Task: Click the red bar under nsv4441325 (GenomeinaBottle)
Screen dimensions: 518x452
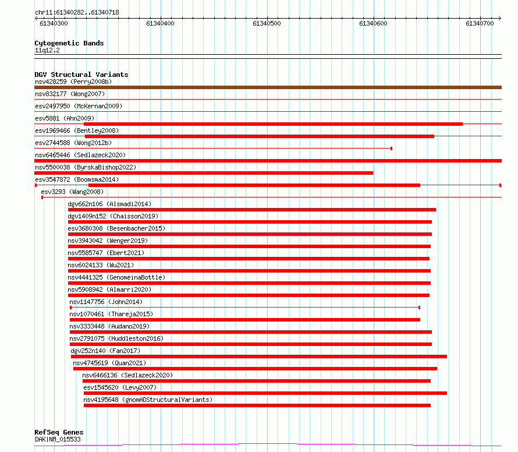Action: (x=249, y=283)
